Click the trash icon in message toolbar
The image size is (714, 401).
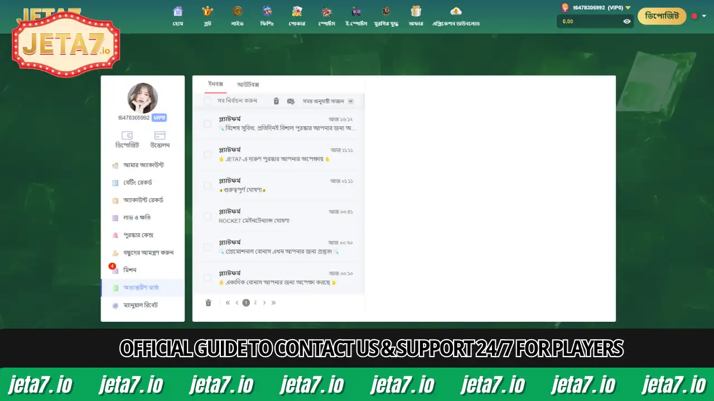point(276,101)
